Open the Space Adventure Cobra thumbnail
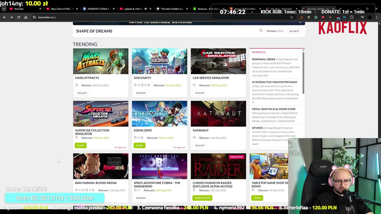This screenshot has height=214, width=381. pos(160,166)
